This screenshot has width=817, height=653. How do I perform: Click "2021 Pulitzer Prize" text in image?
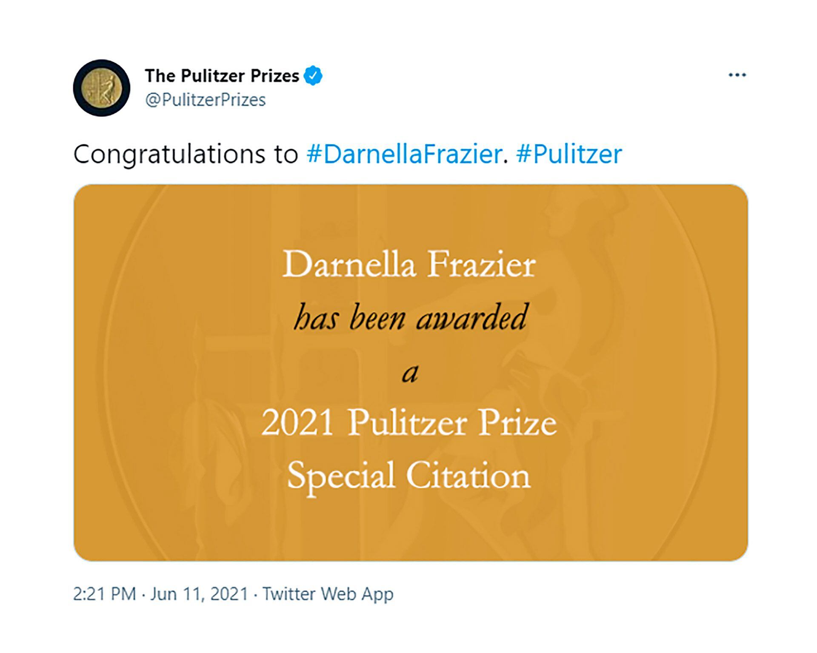click(x=409, y=423)
